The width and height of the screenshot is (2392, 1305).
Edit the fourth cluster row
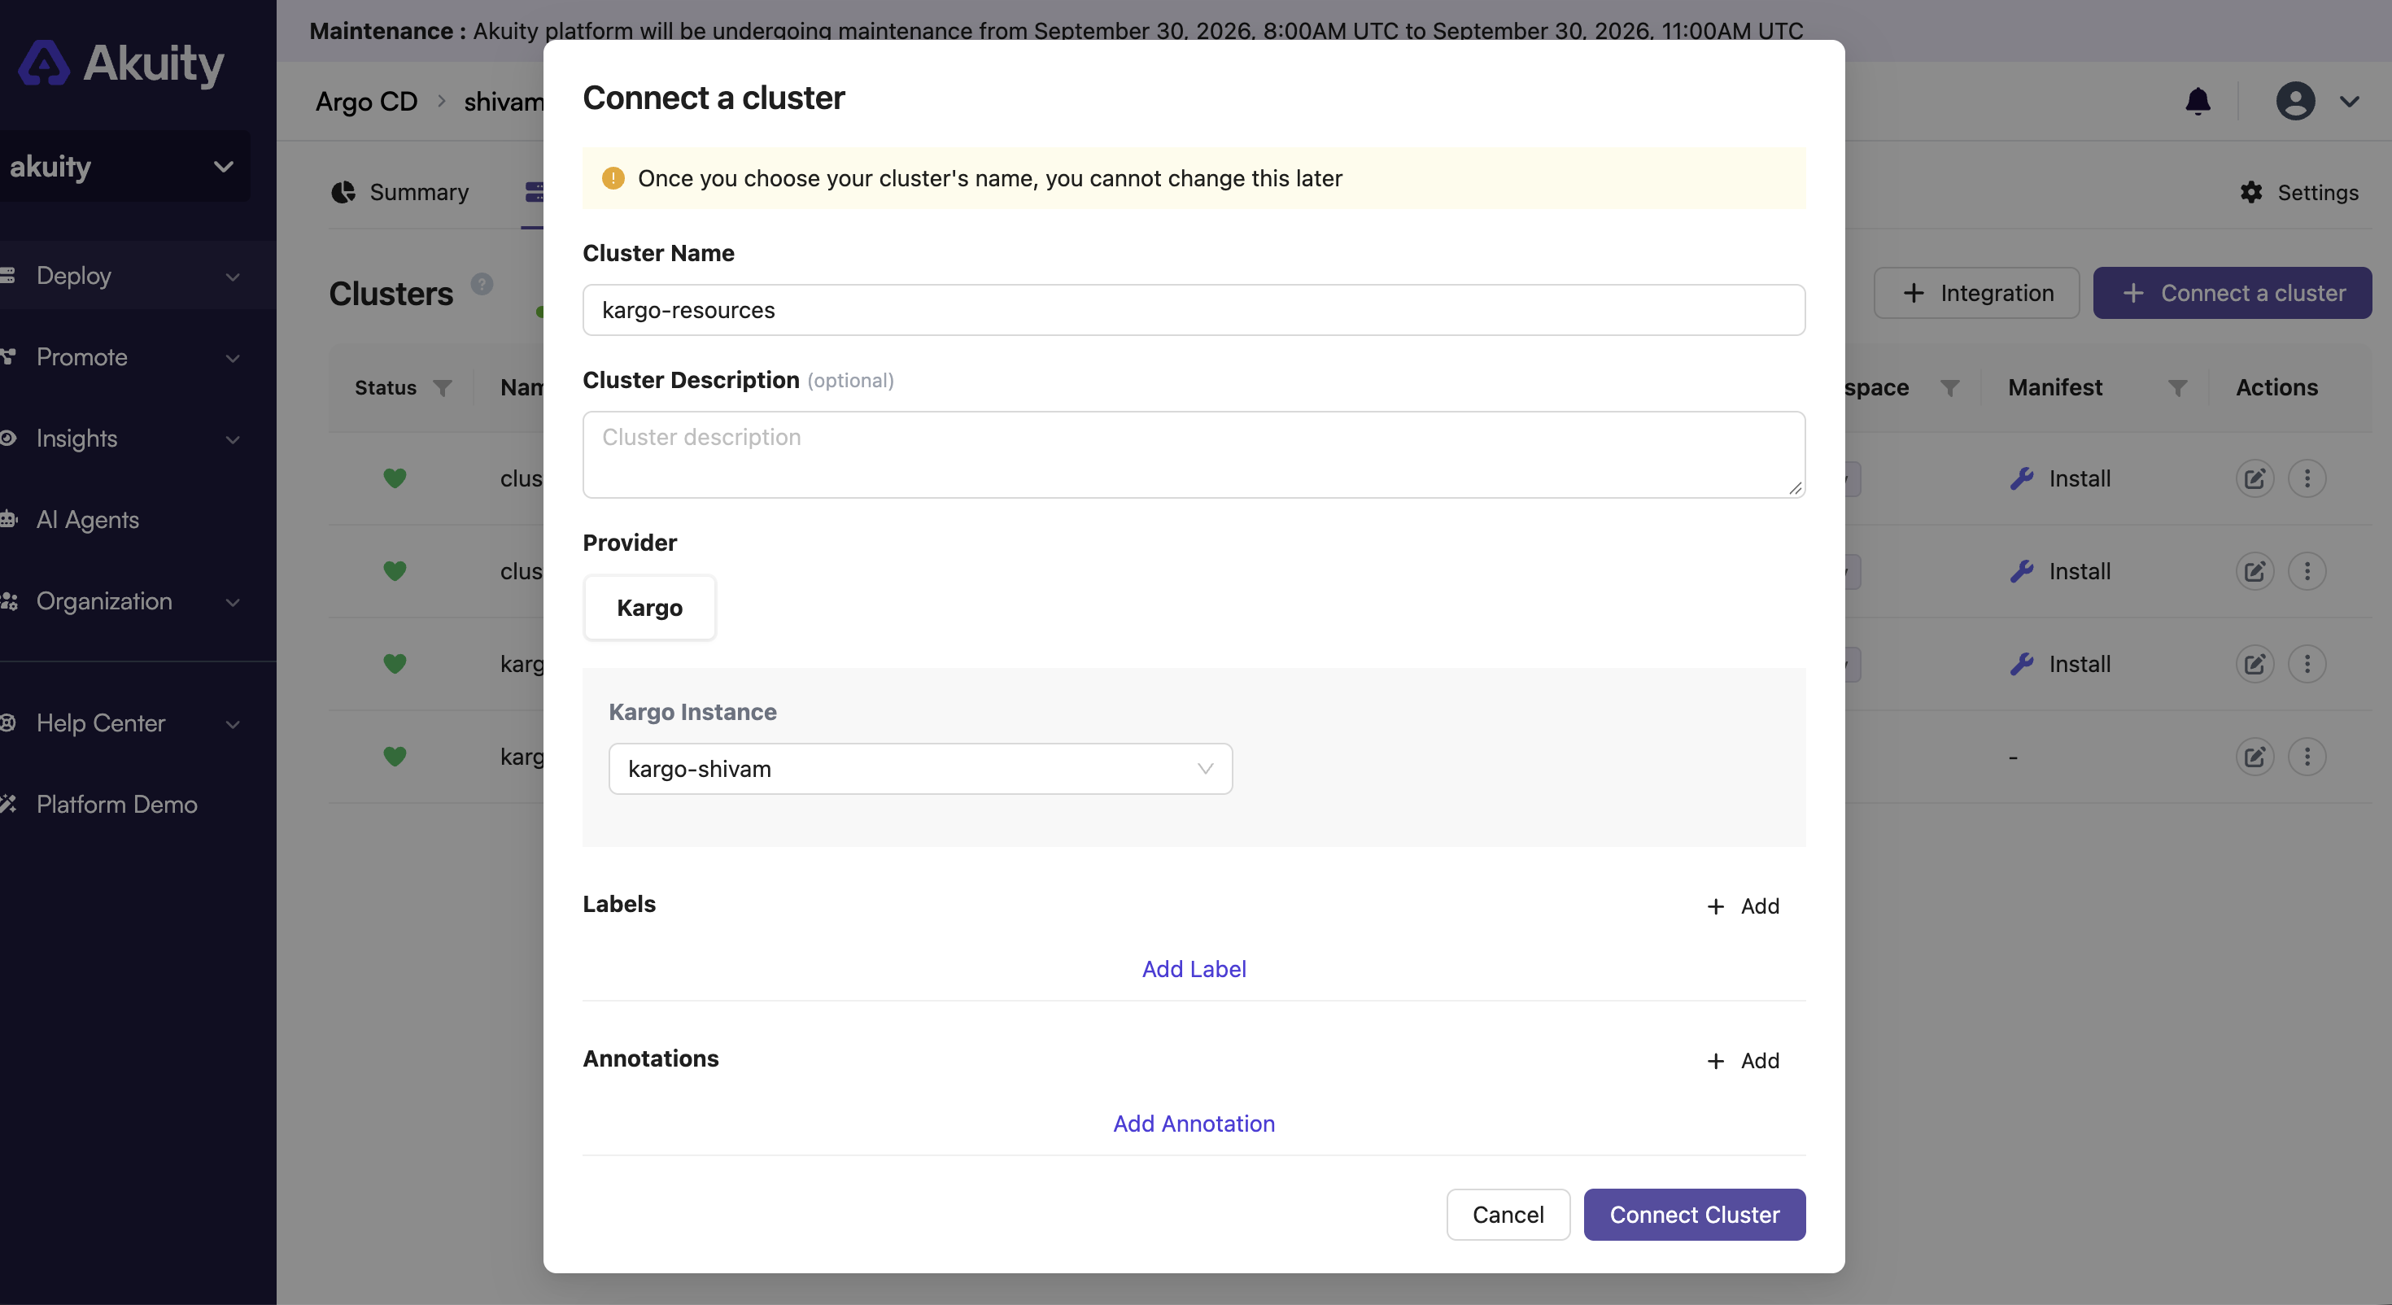click(x=2255, y=757)
